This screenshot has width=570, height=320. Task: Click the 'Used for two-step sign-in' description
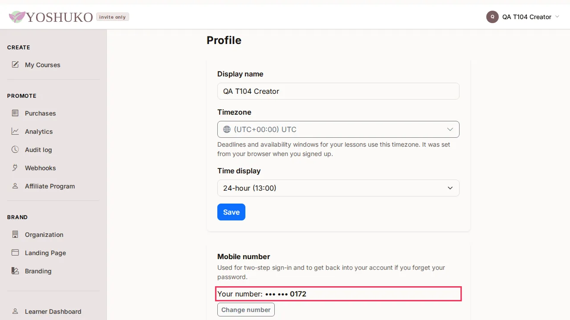[x=331, y=272]
